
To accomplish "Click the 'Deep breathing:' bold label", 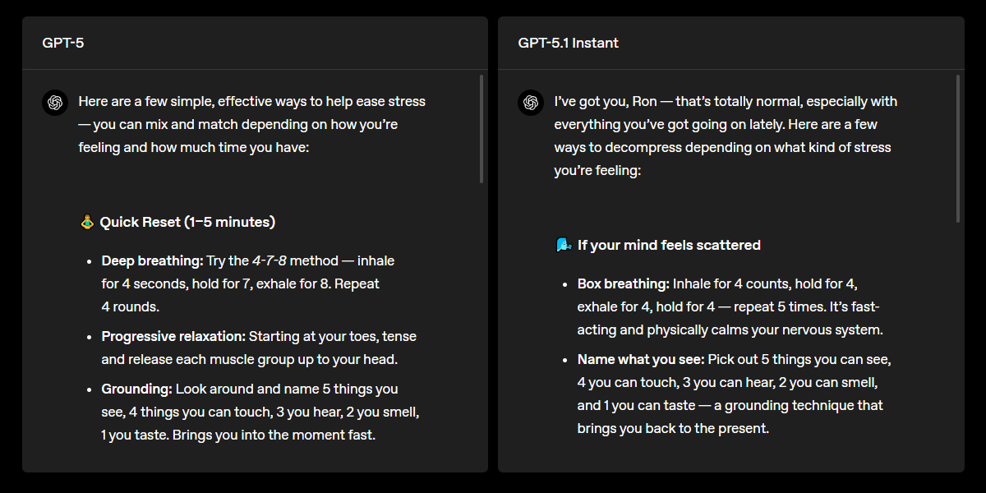I will (x=152, y=260).
